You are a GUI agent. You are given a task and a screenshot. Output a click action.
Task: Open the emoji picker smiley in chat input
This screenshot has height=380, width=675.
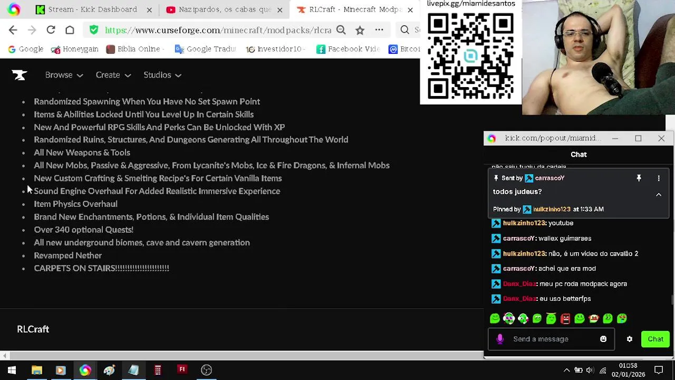click(603, 339)
